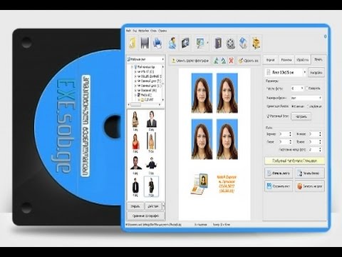Open the crop markers dropdown
This screenshot has height=257, width=342.
click(306, 98)
